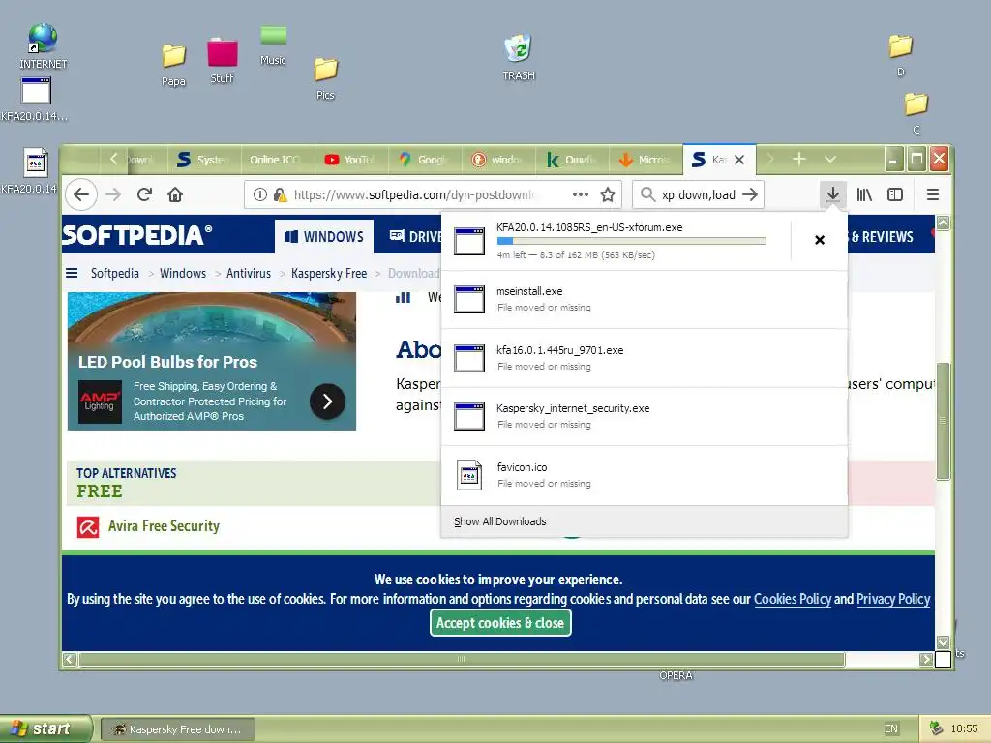Click the Antivirus breadcrumb link

pyautogui.click(x=249, y=273)
